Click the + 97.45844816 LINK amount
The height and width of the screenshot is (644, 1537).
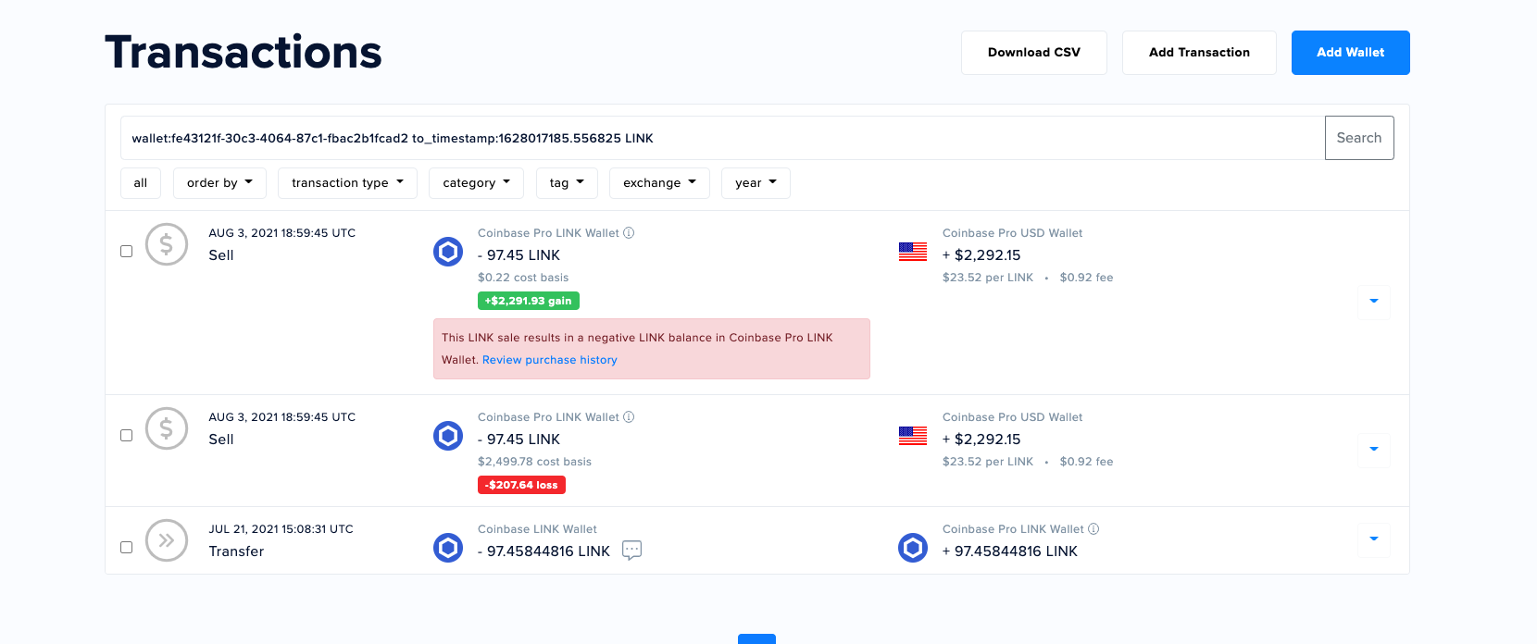(x=1010, y=551)
